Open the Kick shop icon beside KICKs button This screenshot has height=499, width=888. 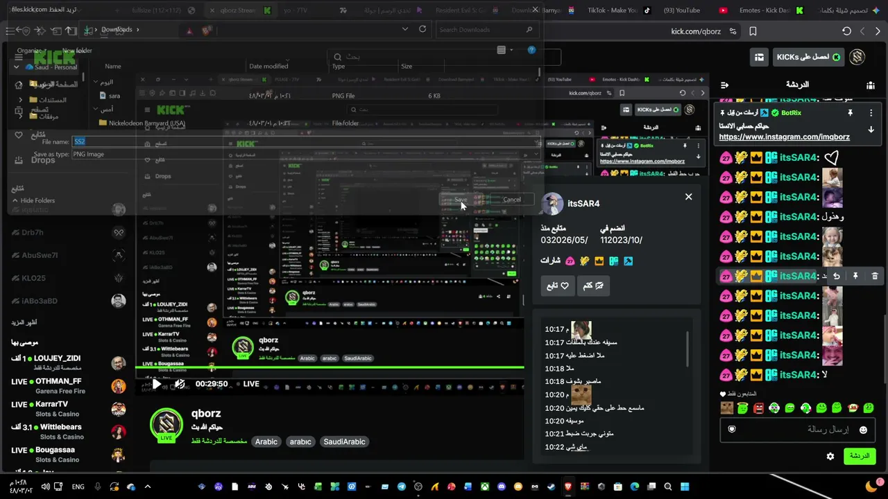click(760, 57)
